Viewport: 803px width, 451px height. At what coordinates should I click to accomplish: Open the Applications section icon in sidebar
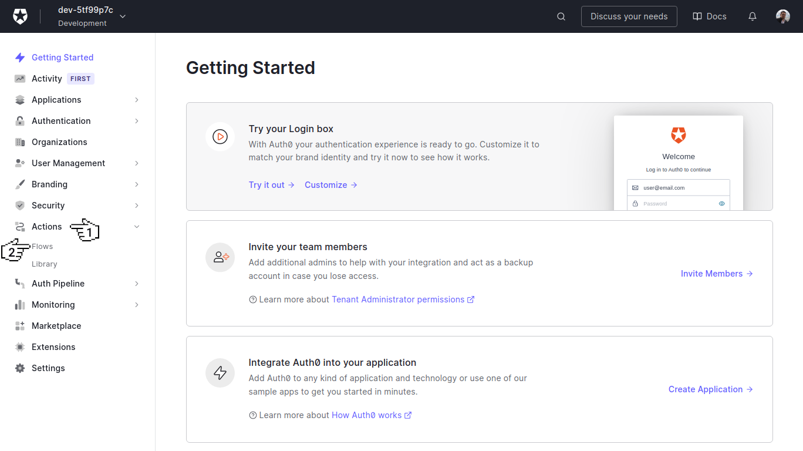[x=19, y=99]
